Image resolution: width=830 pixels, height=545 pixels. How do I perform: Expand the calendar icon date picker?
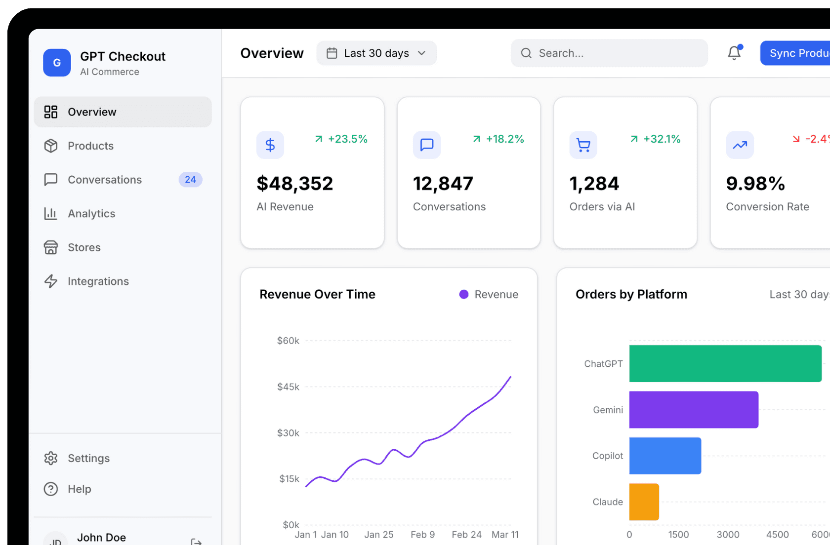[x=332, y=53]
